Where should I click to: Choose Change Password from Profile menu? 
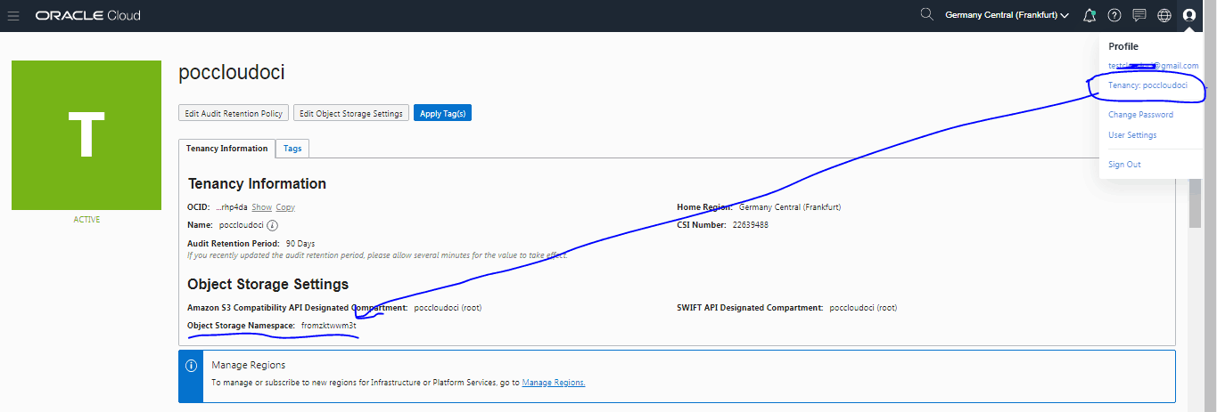point(1140,115)
